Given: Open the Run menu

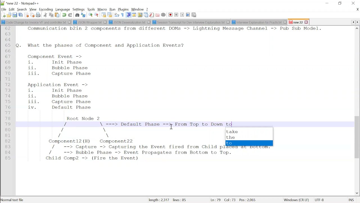Looking at the screenshot, I should [112, 9].
